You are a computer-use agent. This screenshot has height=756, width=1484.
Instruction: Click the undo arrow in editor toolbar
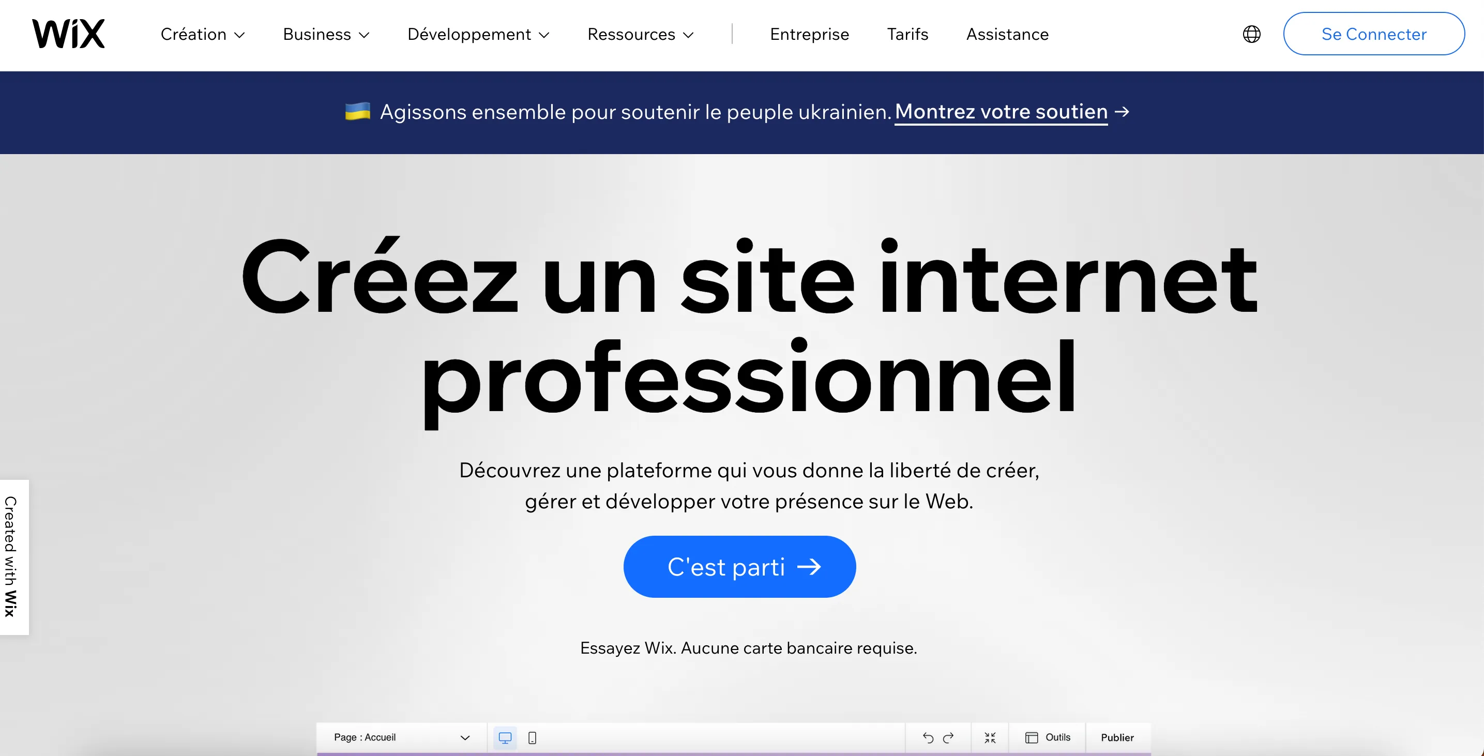[928, 737]
